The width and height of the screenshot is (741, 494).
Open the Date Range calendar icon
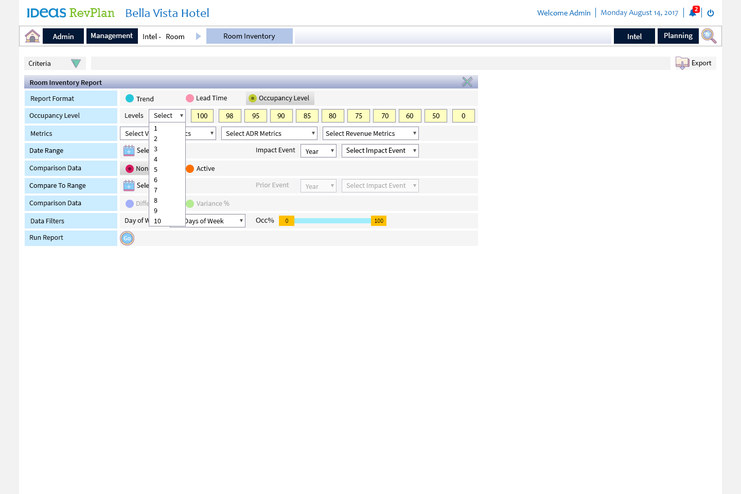point(129,151)
